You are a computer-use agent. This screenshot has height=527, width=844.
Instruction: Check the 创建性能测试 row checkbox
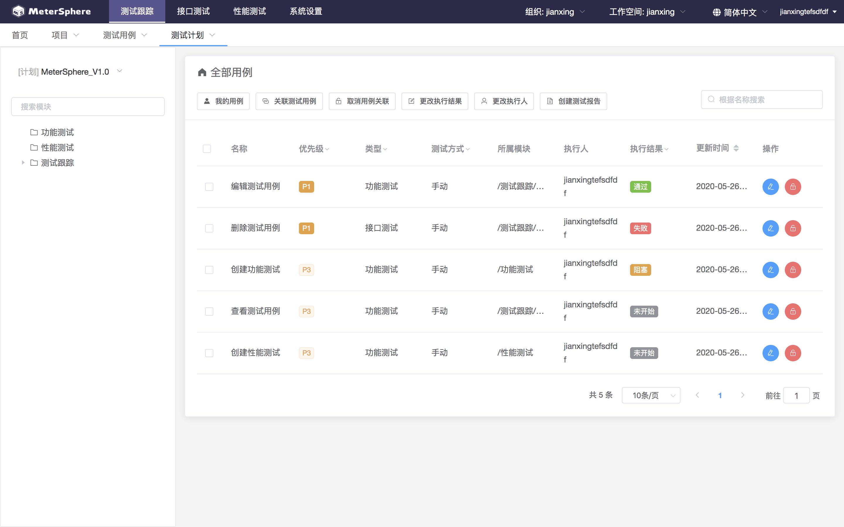(x=209, y=353)
